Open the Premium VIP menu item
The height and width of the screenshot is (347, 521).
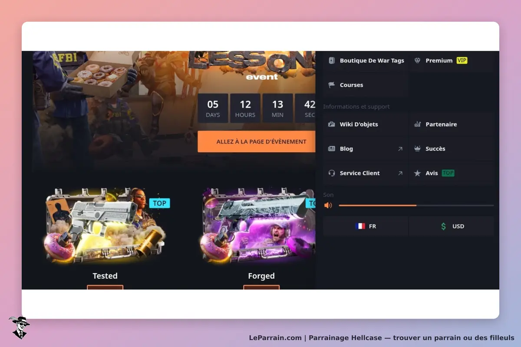pyautogui.click(x=452, y=61)
